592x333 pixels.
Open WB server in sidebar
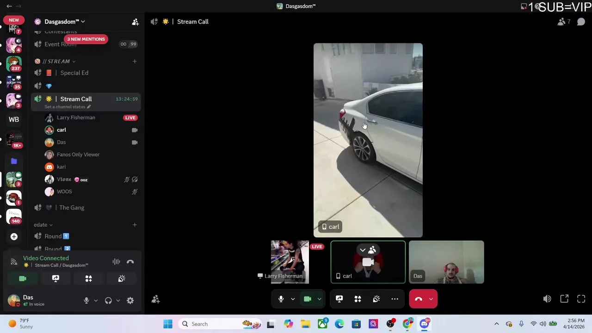[x=14, y=119]
